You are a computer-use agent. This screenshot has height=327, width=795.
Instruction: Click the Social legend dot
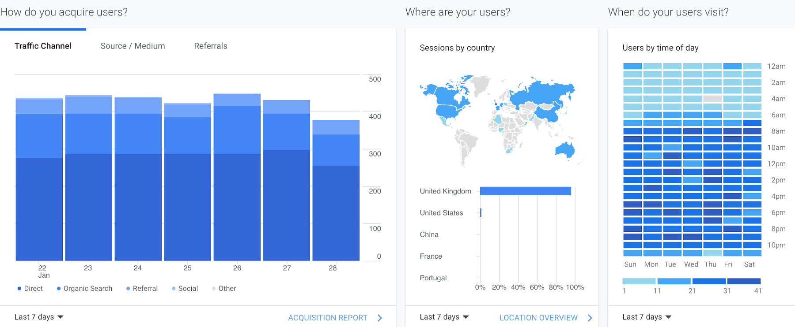(x=174, y=289)
